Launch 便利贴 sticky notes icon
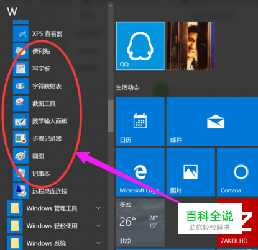 point(21,51)
